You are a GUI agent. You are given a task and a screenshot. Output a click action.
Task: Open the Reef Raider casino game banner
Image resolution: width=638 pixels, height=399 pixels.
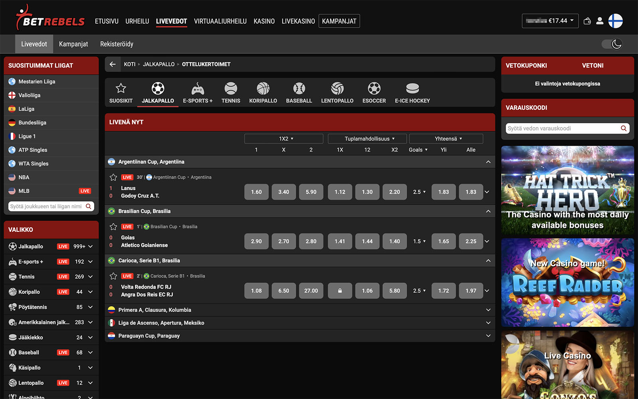(x=567, y=282)
